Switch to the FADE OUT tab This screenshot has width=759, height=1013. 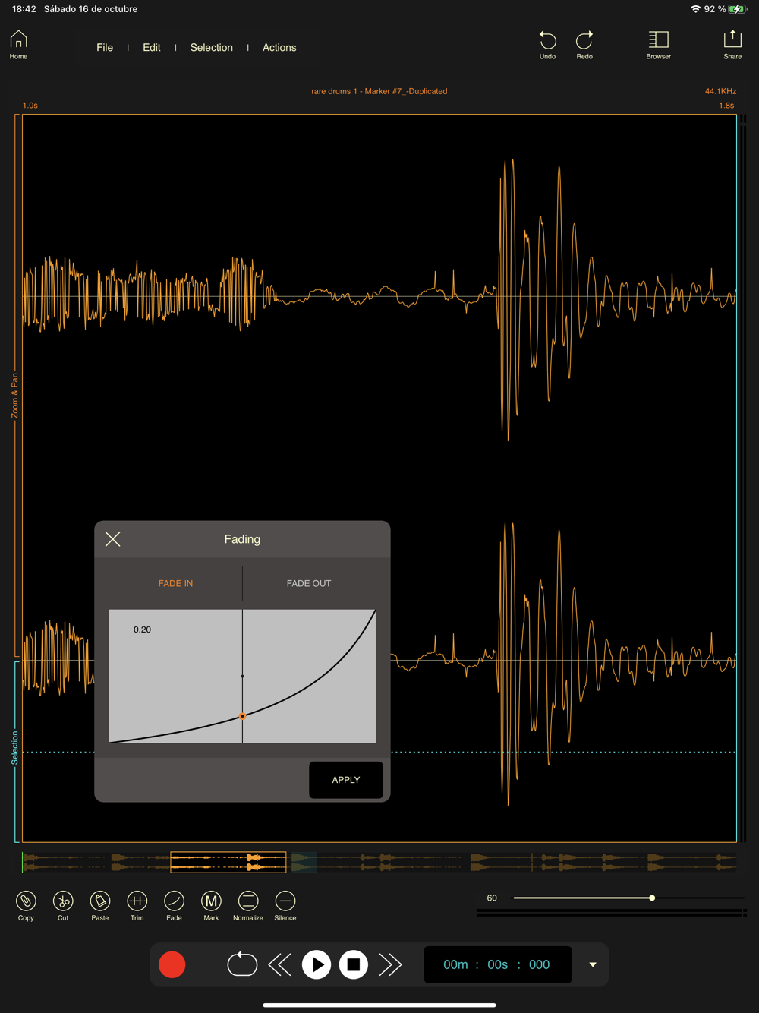coord(309,583)
